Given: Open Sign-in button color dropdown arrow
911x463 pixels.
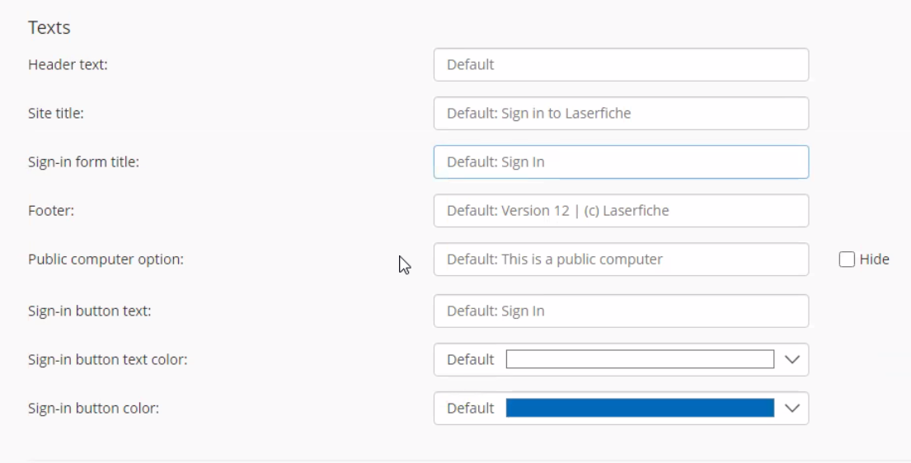Looking at the screenshot, I should (x=792, y=409).
